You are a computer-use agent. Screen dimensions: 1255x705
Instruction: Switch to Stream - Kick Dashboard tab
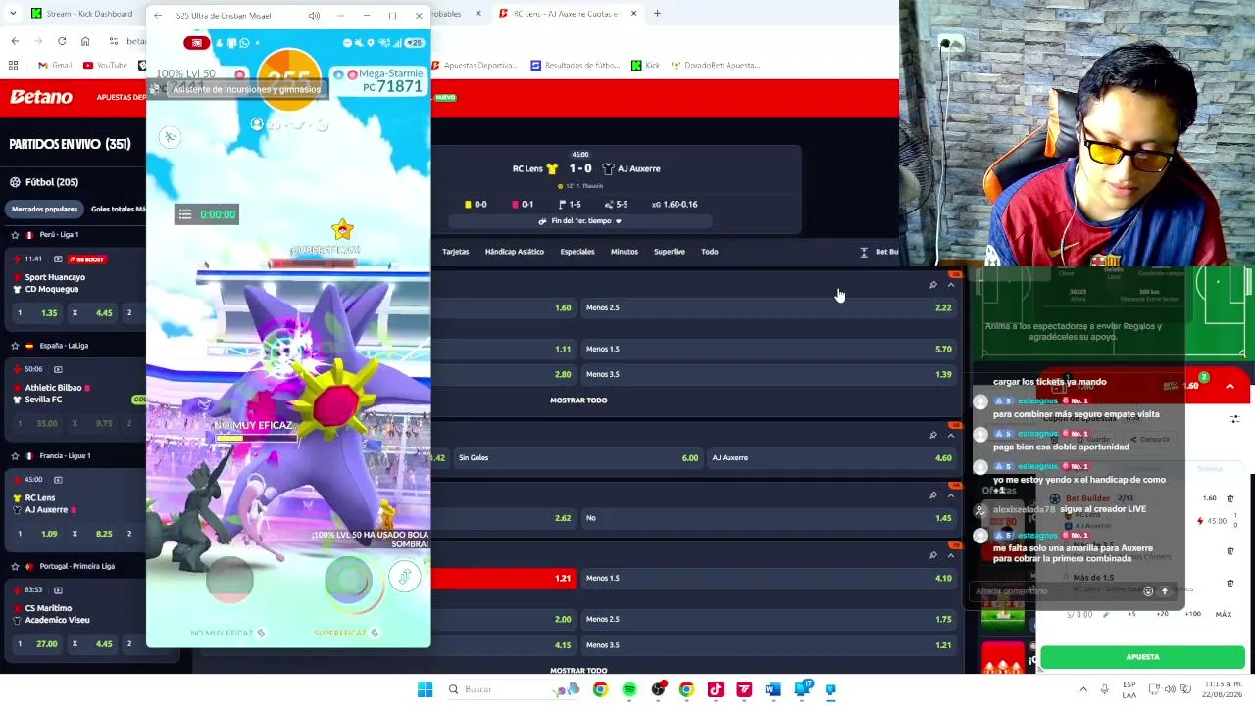tap(83, 14)
